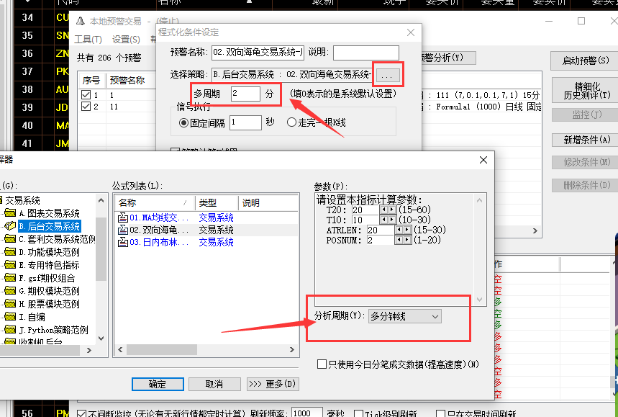Screen dimensions: 618x417
Task: Click bell icon in 本地预警交易 title bar
Action: 81,21
